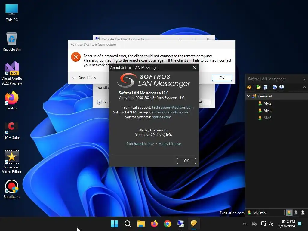Select the Bandicam desktop shortcut
This screenshot has width=308, height=231.
12,189
